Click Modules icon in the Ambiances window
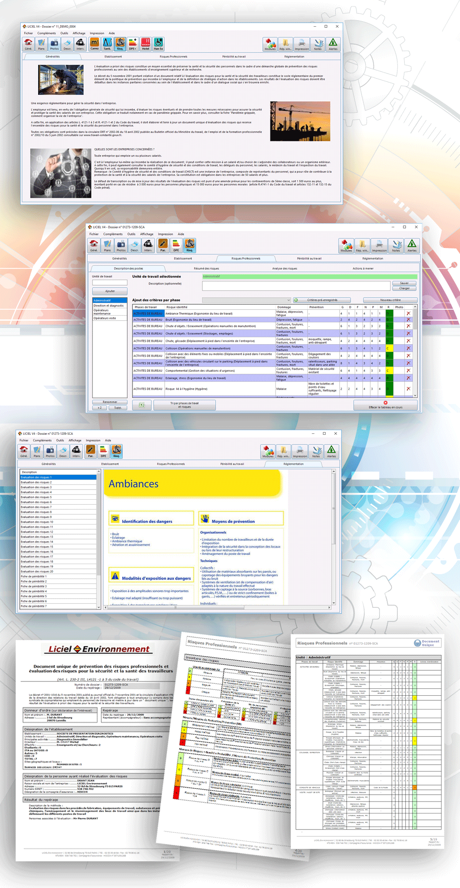Viewport: 460px width, 888px height. (x=268, y=451)
